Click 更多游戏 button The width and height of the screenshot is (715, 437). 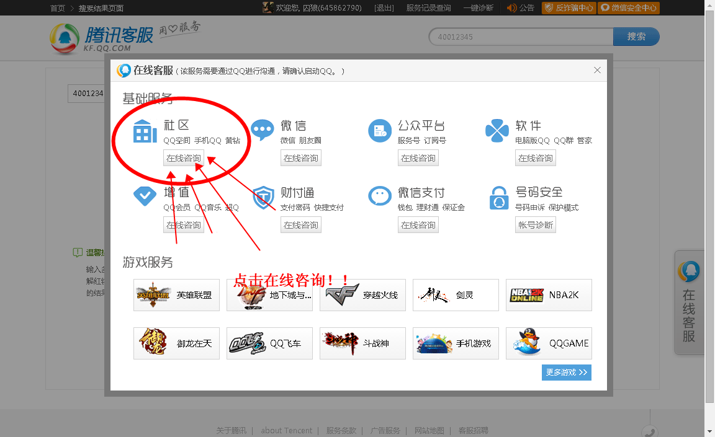(x=566, y=373)
